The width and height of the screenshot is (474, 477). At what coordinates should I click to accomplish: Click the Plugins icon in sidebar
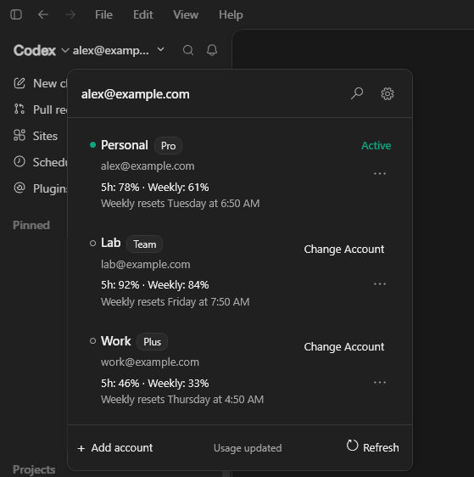[x=20, y=188]
